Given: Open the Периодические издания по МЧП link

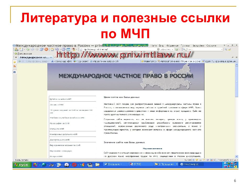Looking at the screenshot, I should (x=65, y=145).
